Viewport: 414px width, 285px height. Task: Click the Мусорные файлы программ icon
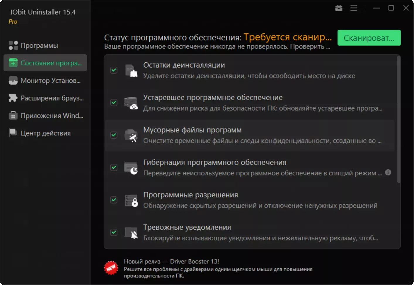[x=131, y=135]
